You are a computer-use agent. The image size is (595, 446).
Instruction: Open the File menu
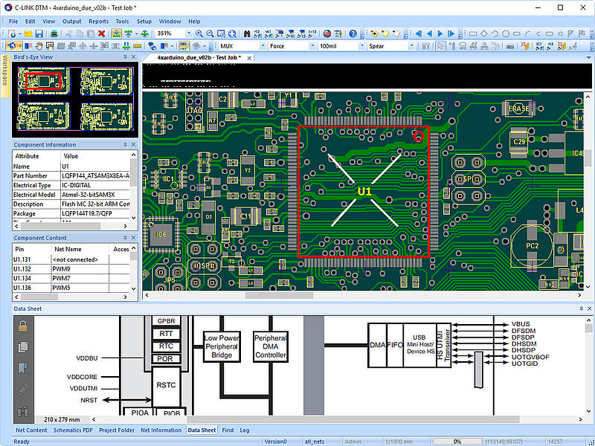pos(13,22)
